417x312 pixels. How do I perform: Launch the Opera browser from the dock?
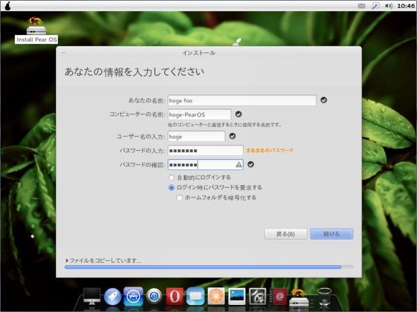(174, 296)
